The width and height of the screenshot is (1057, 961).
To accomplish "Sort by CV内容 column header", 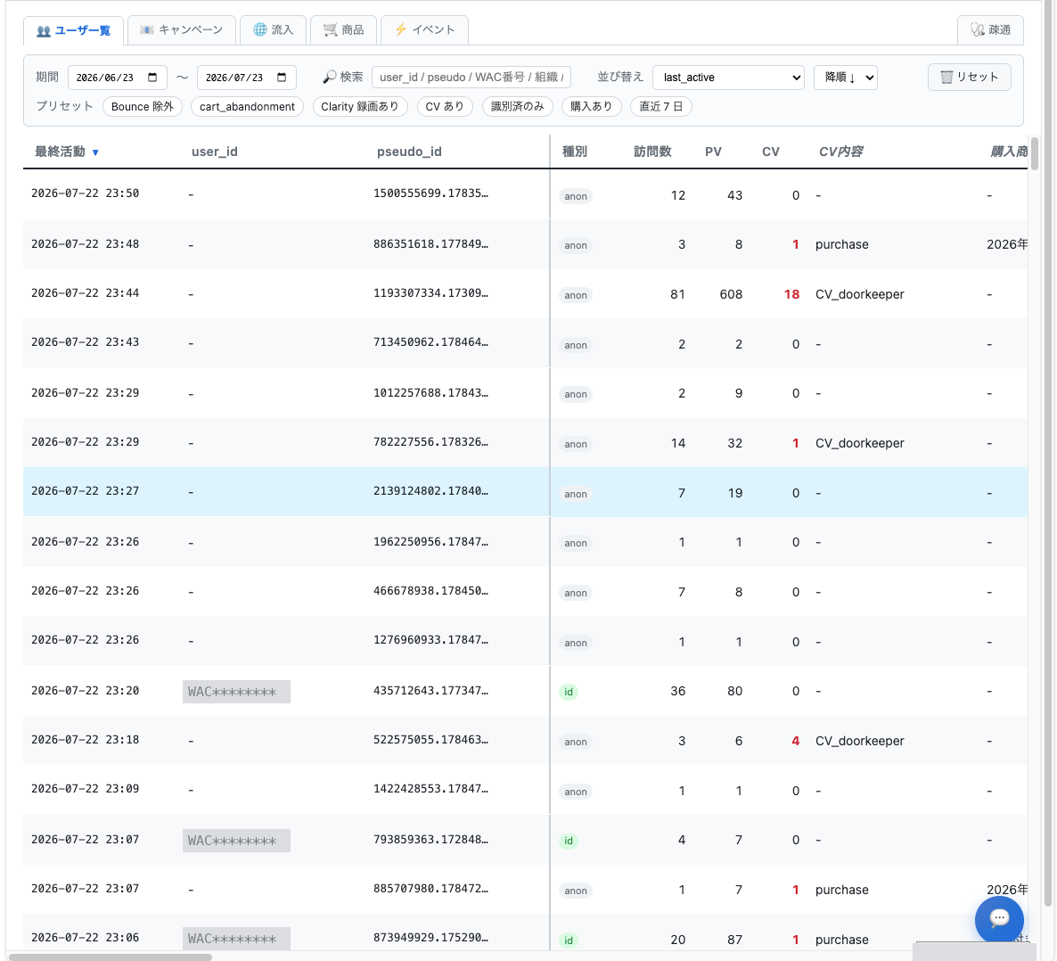I will click(x=840, y=152).
